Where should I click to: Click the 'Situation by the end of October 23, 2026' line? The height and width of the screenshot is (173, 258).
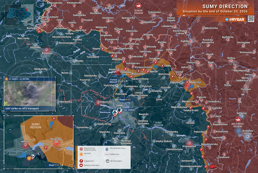coord(215,12)
